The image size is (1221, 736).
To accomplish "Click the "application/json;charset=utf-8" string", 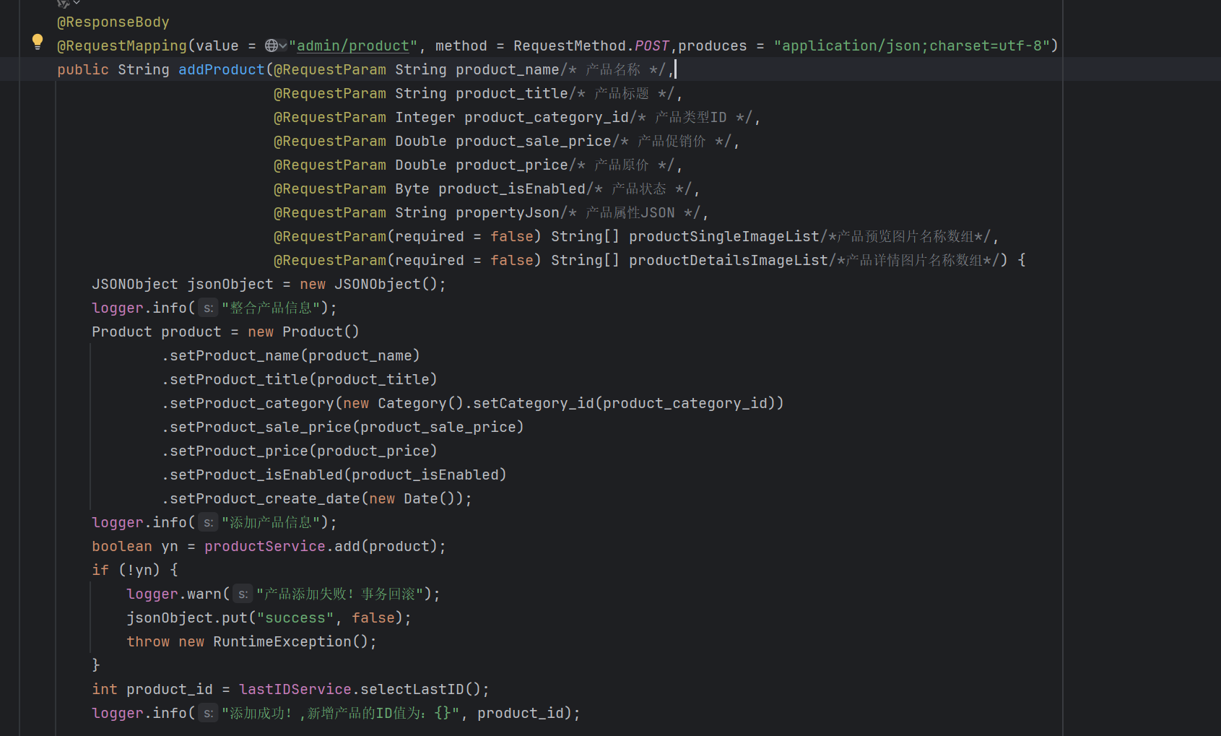I will point(912,46).
